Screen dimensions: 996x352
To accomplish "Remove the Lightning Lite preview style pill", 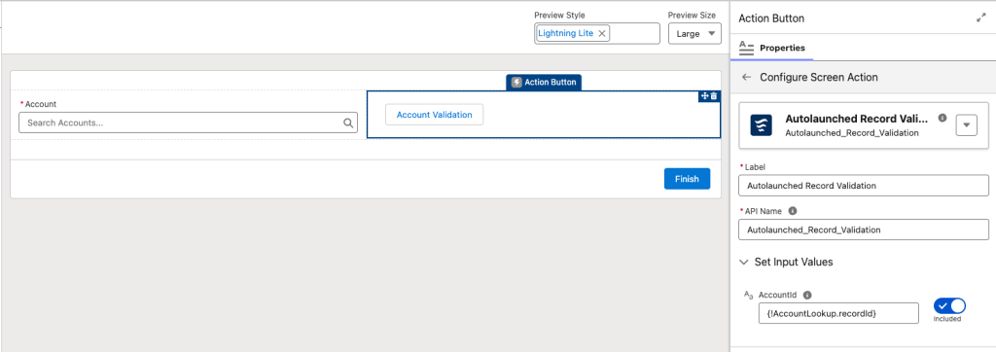I will tap(601, 34).
